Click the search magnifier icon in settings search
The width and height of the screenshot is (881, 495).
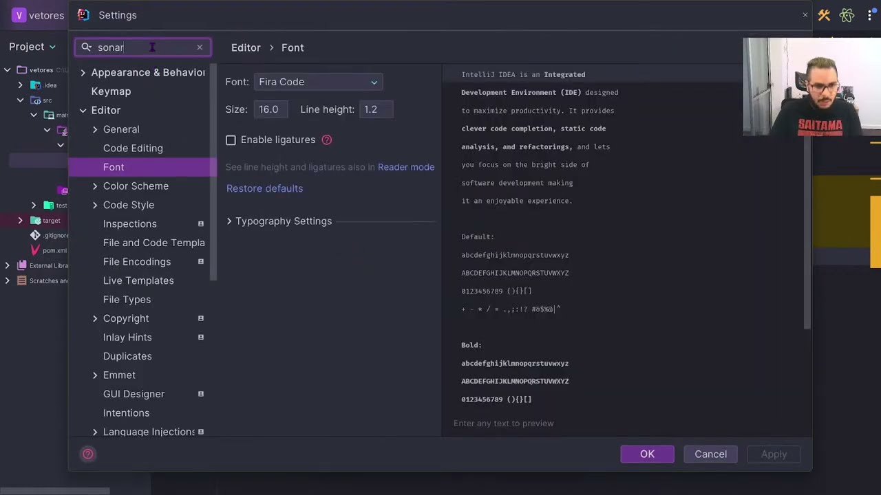point(87,47)
